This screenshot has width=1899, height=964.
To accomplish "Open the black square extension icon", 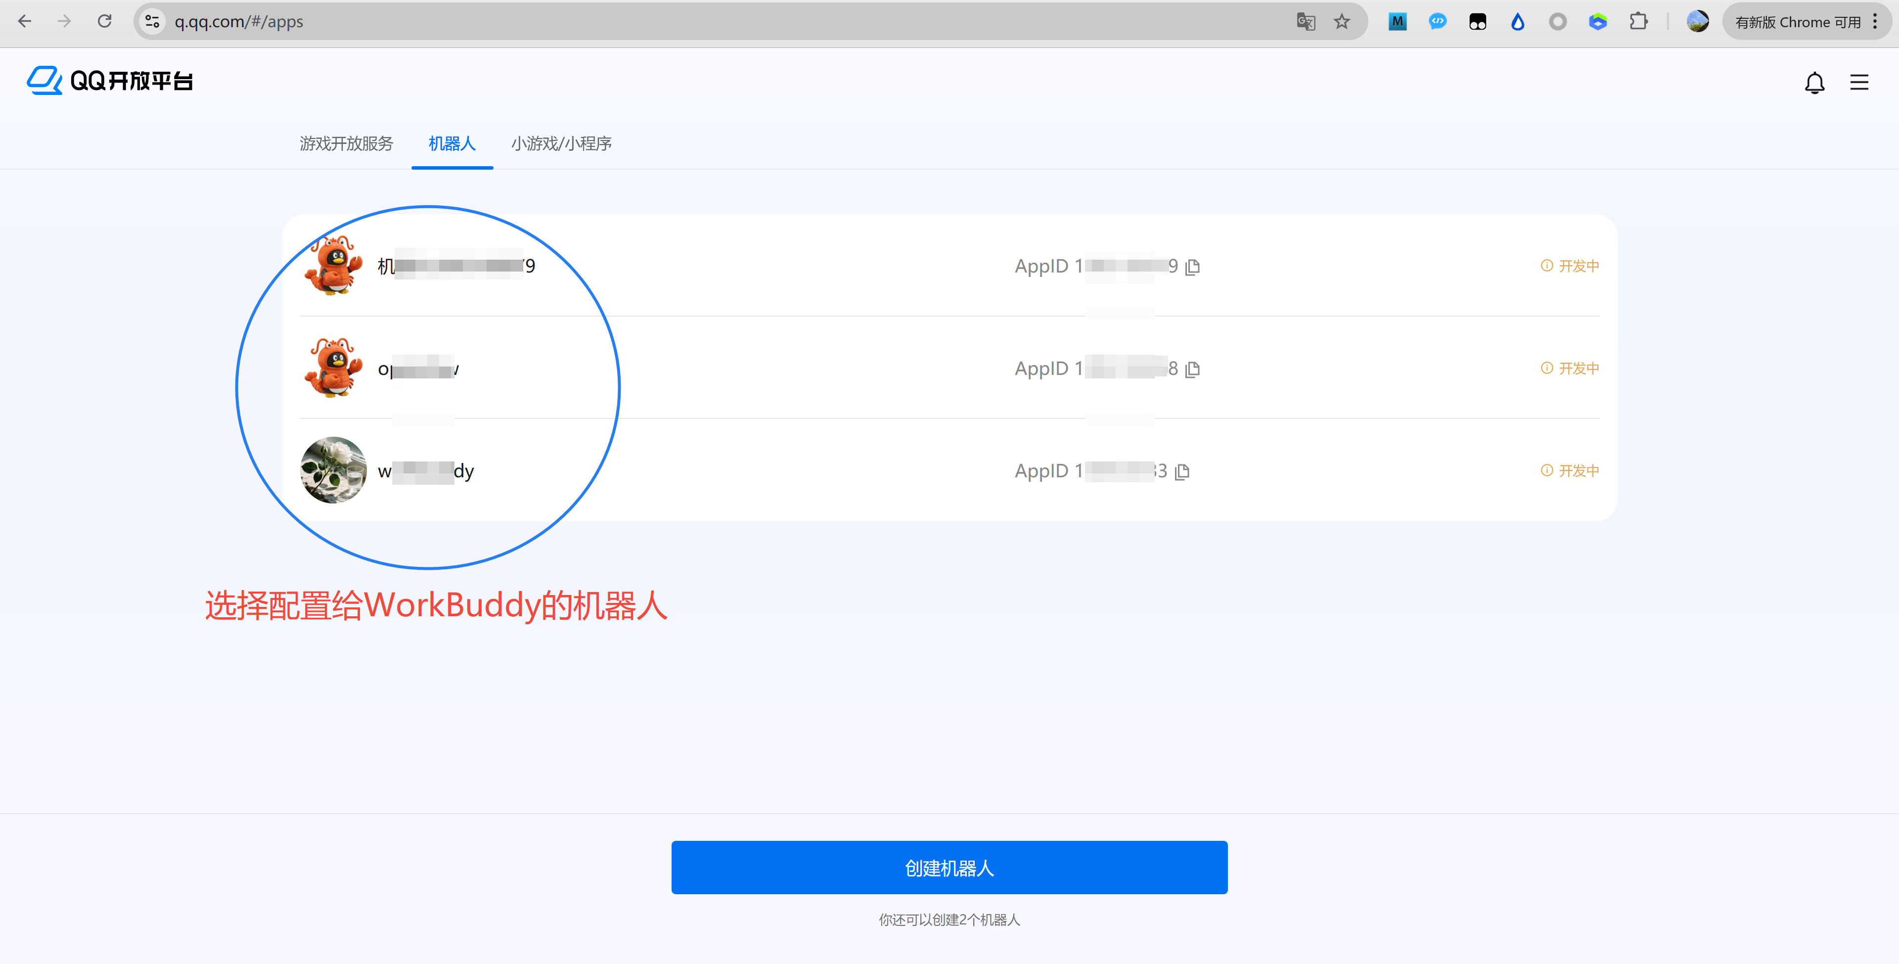I will pos(1477,21).
